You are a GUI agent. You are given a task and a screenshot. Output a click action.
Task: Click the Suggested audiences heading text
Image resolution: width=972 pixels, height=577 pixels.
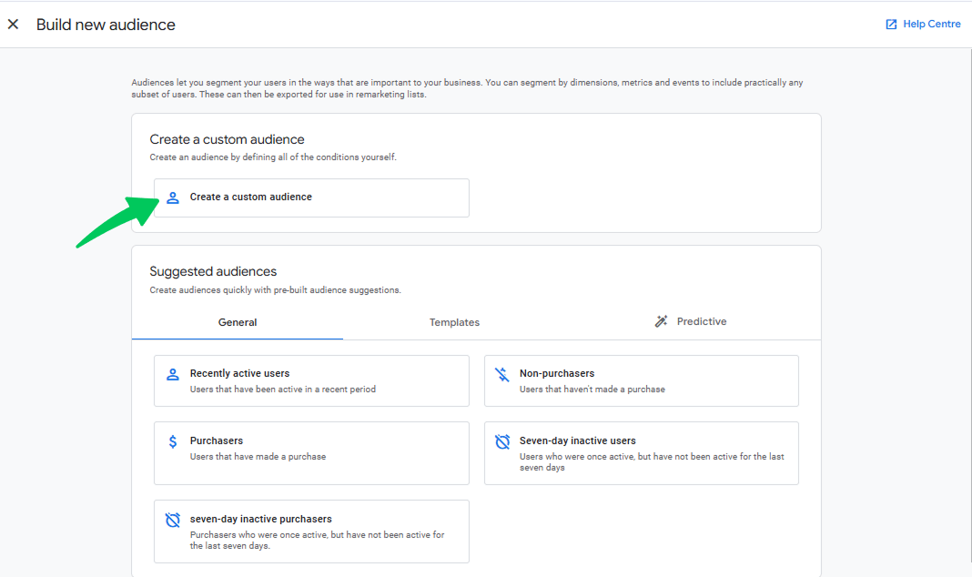[213, 271]
